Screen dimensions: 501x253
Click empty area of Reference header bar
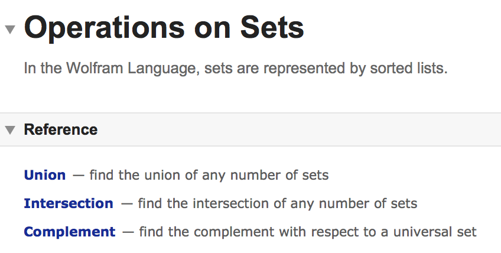(297, 129)
